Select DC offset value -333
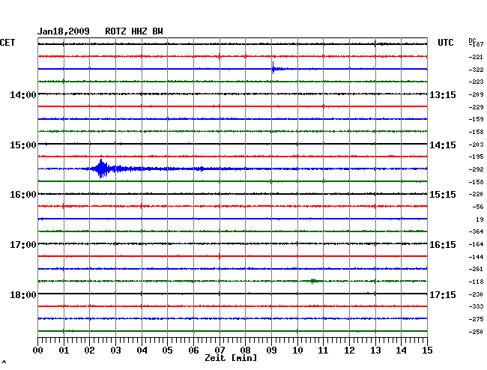The height and width of the screenshot is (370, 487). [476, 306]
